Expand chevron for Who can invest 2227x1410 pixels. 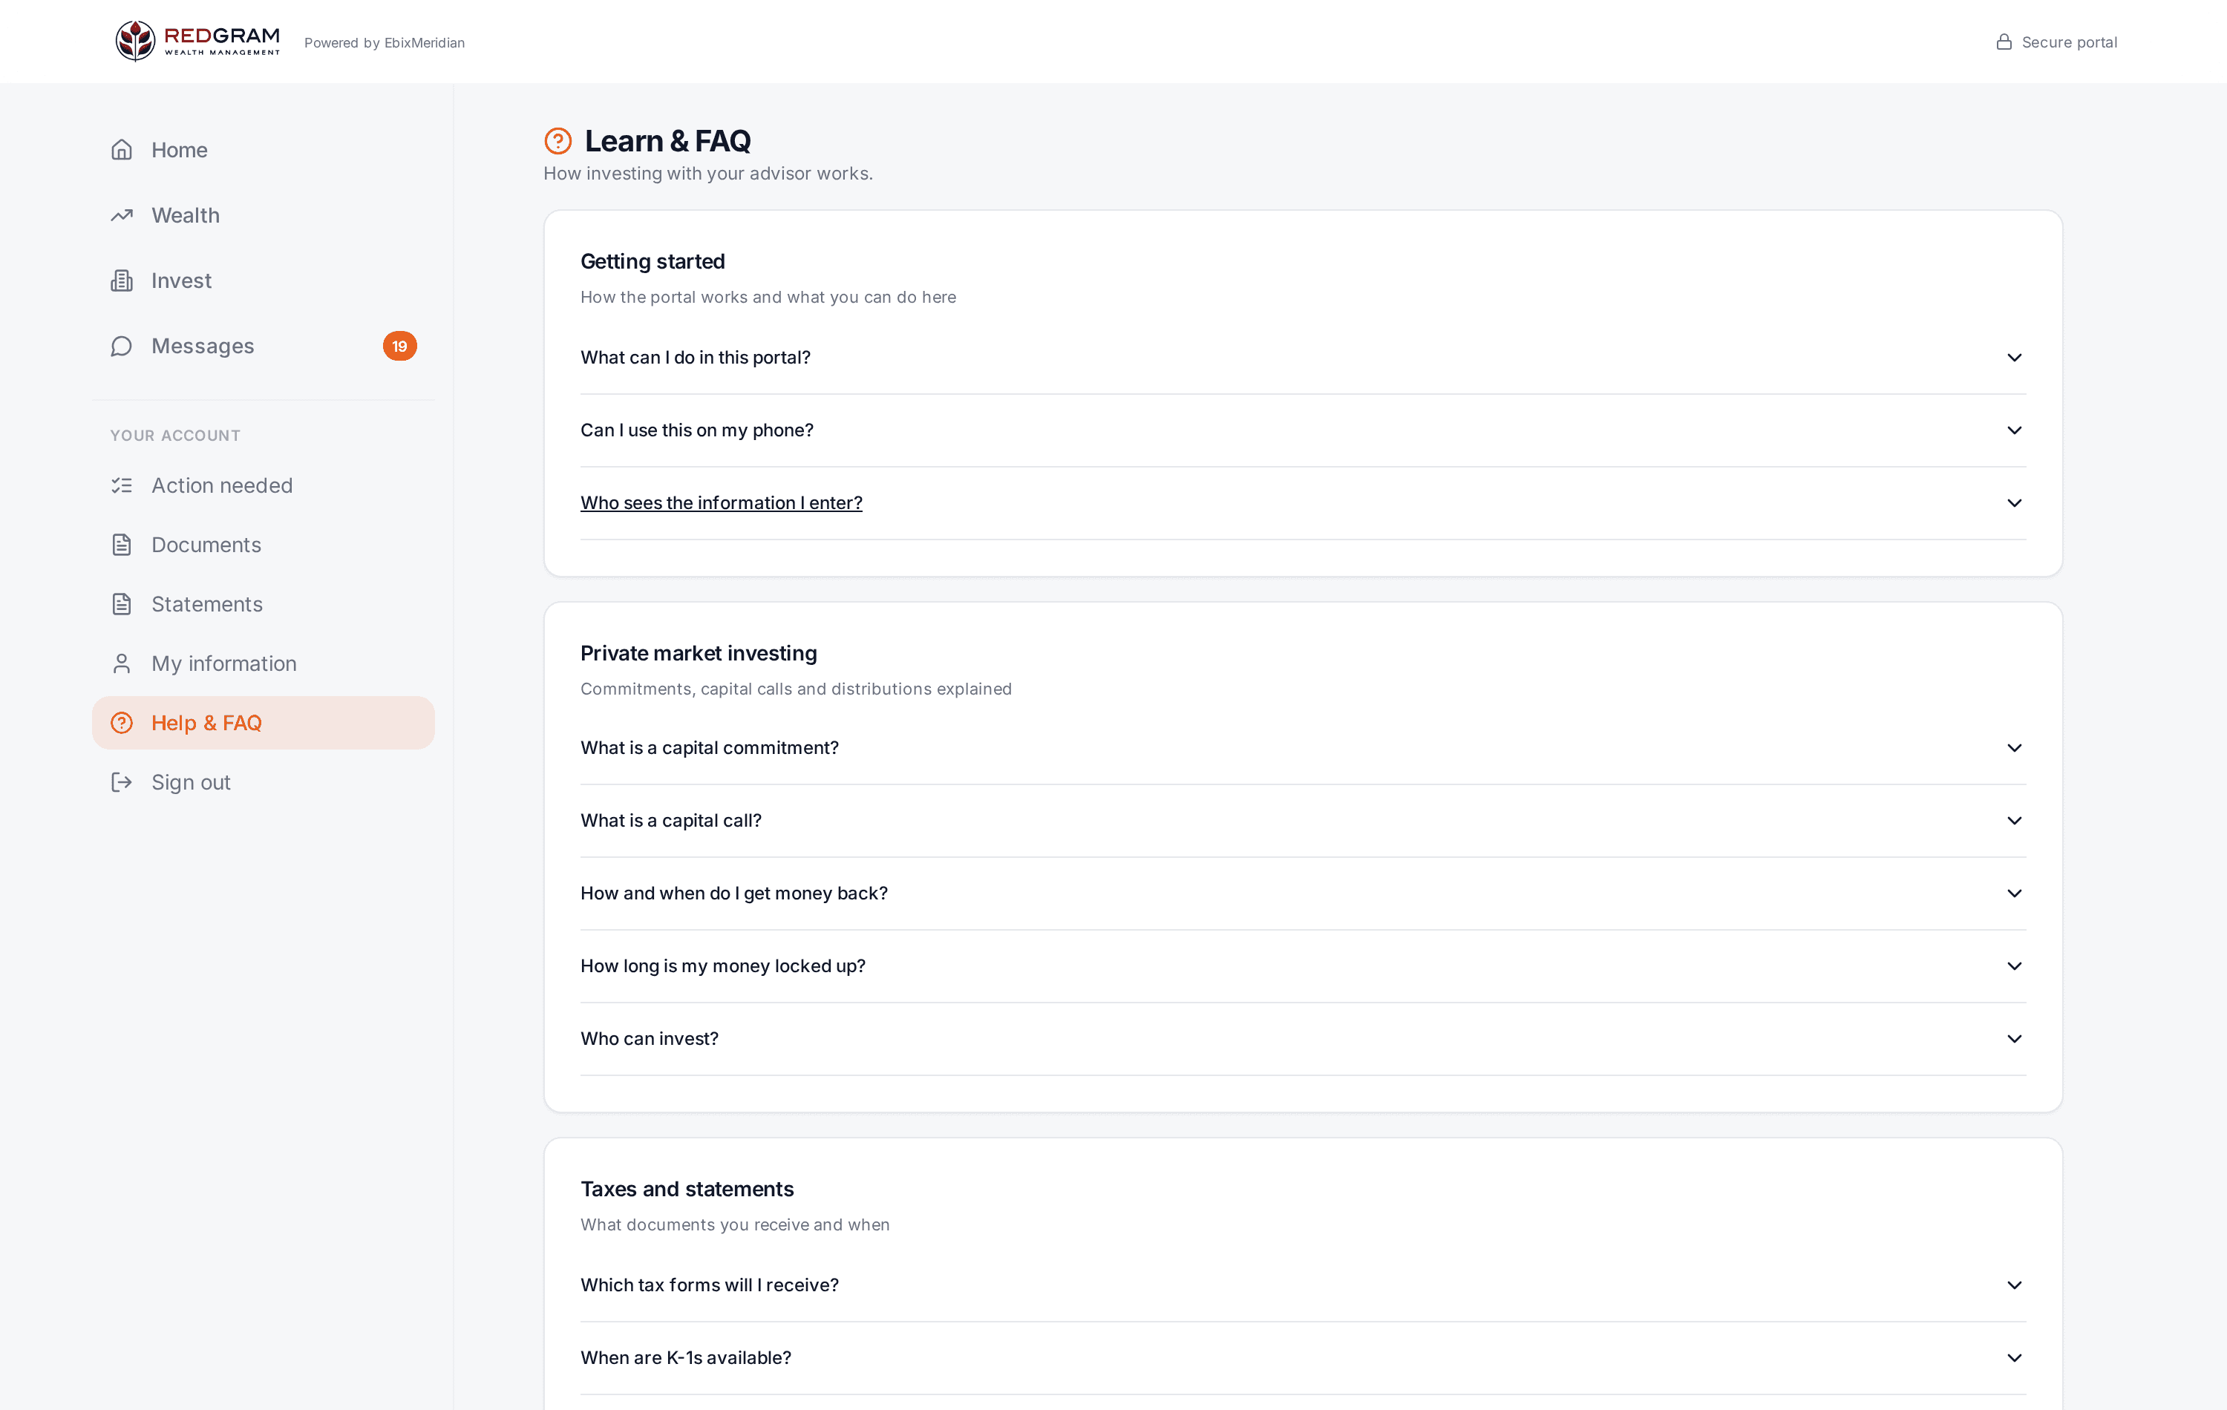[2014, 1039]
